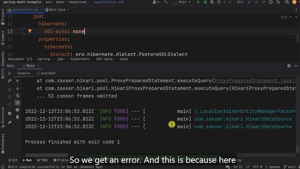Click the editor vertical scrollbar
The width and height of the screenshot is (300, 169).
point(298,39)
